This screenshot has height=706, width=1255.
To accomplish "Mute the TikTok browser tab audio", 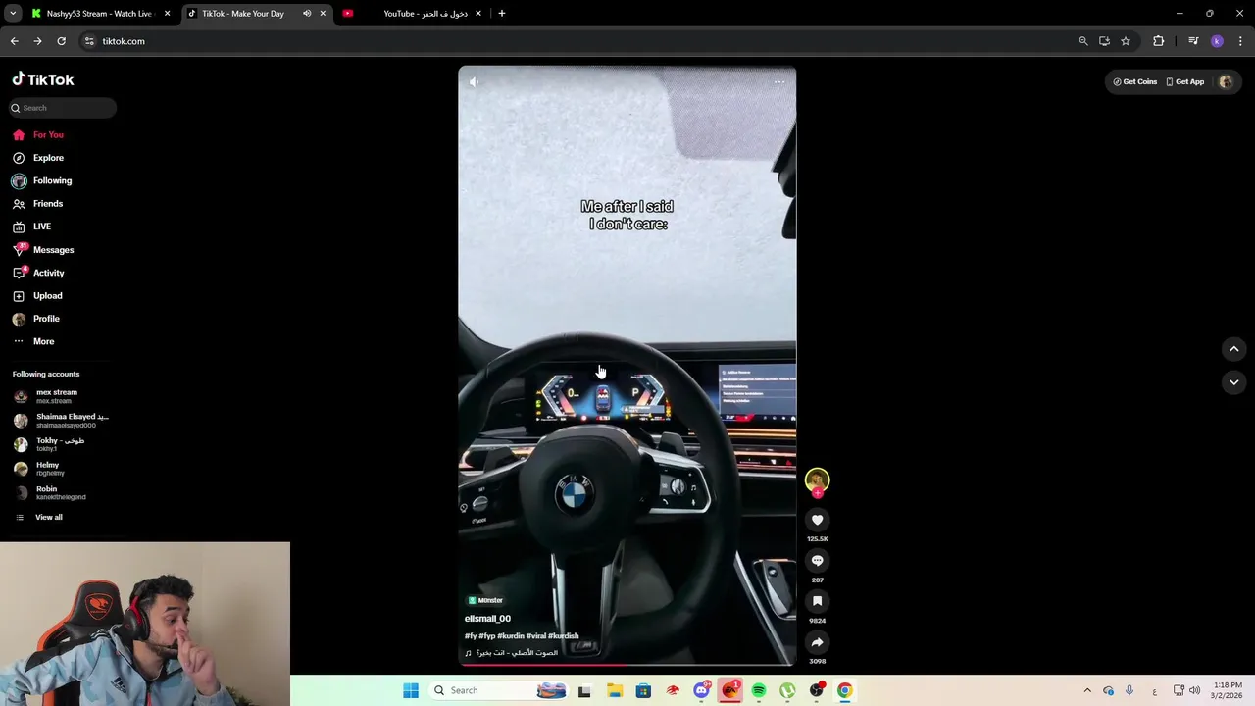I will [307, 14].
